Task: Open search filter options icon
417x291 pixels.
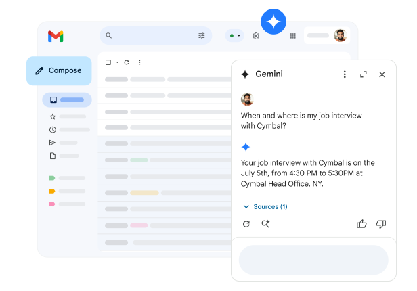Action: click(x=202, y=35)
